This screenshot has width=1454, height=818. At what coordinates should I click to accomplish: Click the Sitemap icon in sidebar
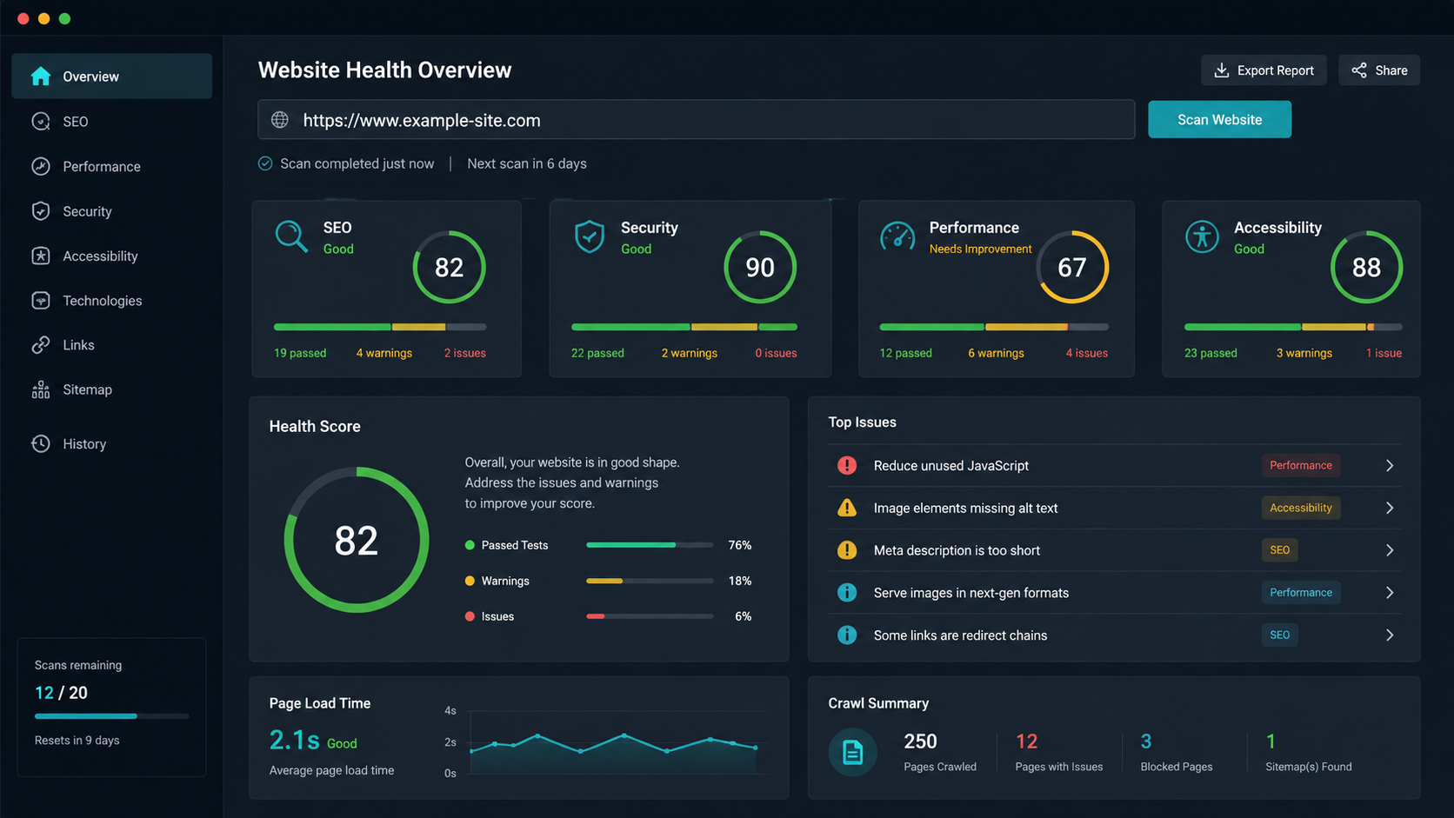point(41,389)
